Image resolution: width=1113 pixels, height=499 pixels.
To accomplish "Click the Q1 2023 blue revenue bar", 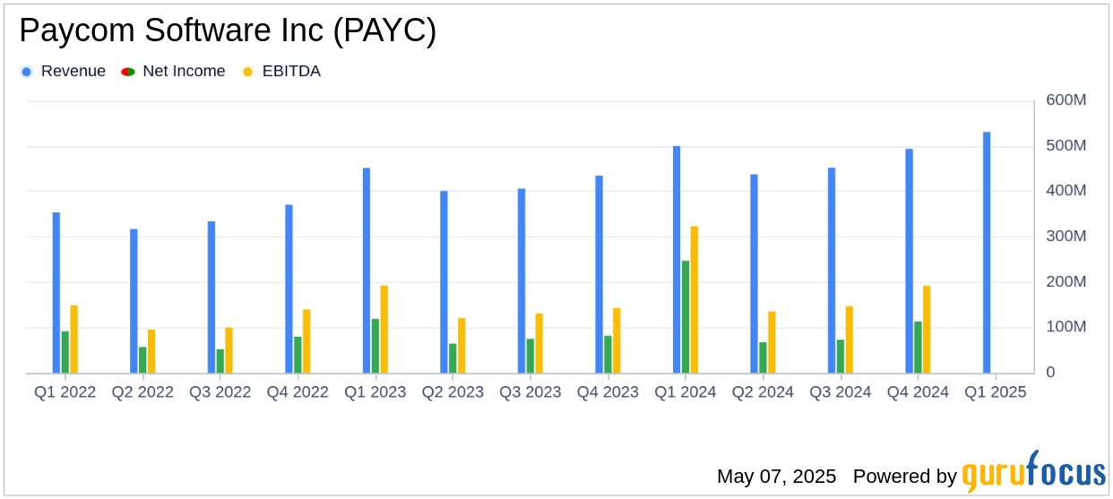I will coord(367,271).
